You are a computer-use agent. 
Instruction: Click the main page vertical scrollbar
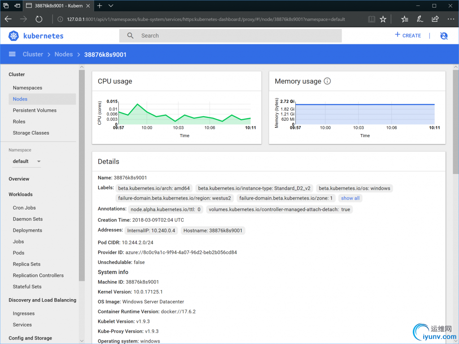click(x=456, y=122)
